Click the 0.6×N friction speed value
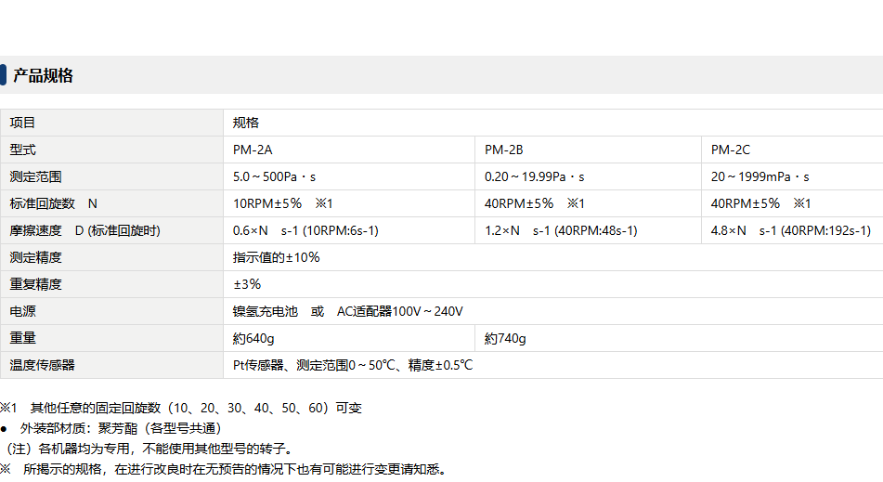 [305, 230]
